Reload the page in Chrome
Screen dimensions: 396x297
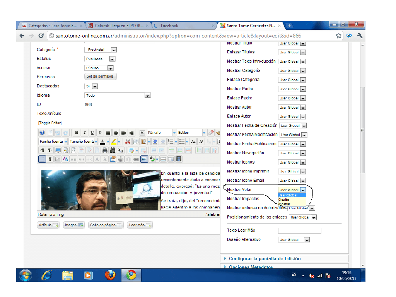(x=41, y=36)
